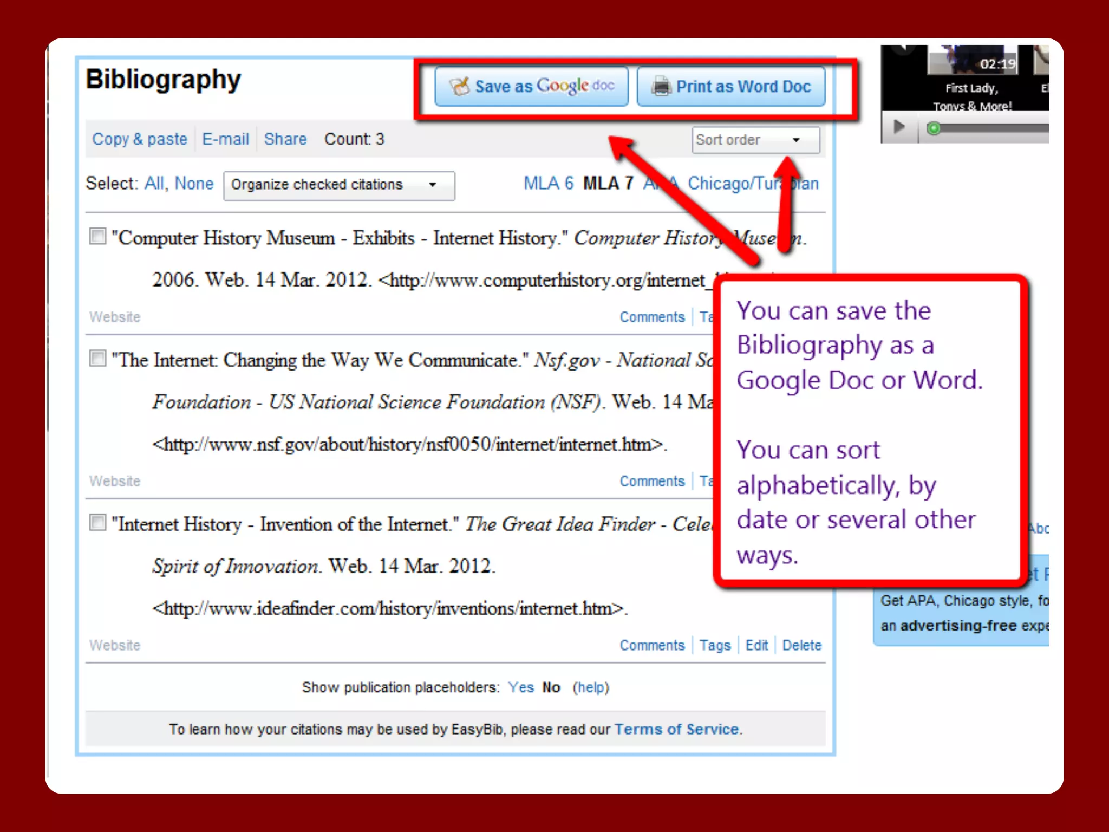Choose Yes for publication placeholders
This screenshot has width=1109, height=832.
tap(520, 687)
